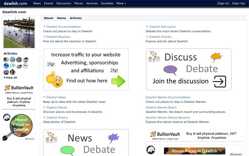Viewport: 249px width, 156px height.
Task: Open the Dawlish Discussion link
Action: click(x=163, y=27)
